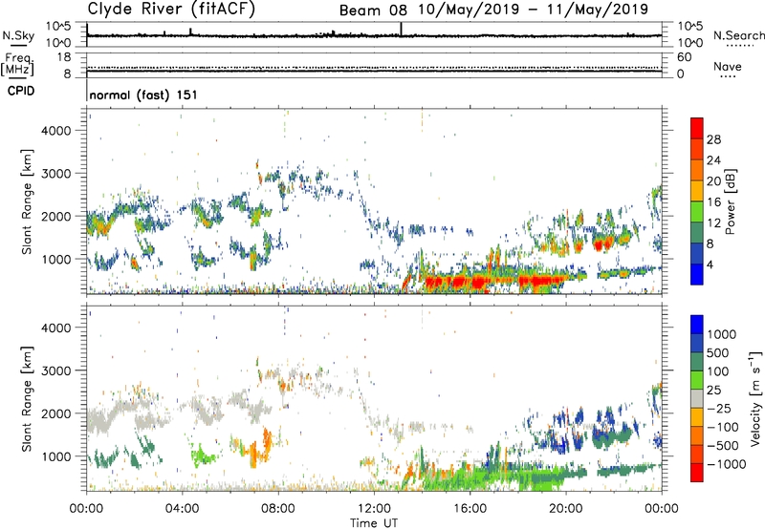
Task: Click the 'CPID' row label
Action: coord(21,91)
